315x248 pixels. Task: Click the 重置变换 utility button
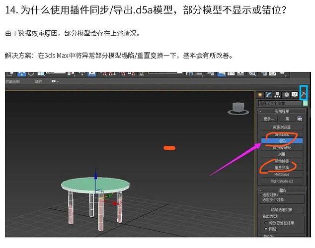coord(281,168)
